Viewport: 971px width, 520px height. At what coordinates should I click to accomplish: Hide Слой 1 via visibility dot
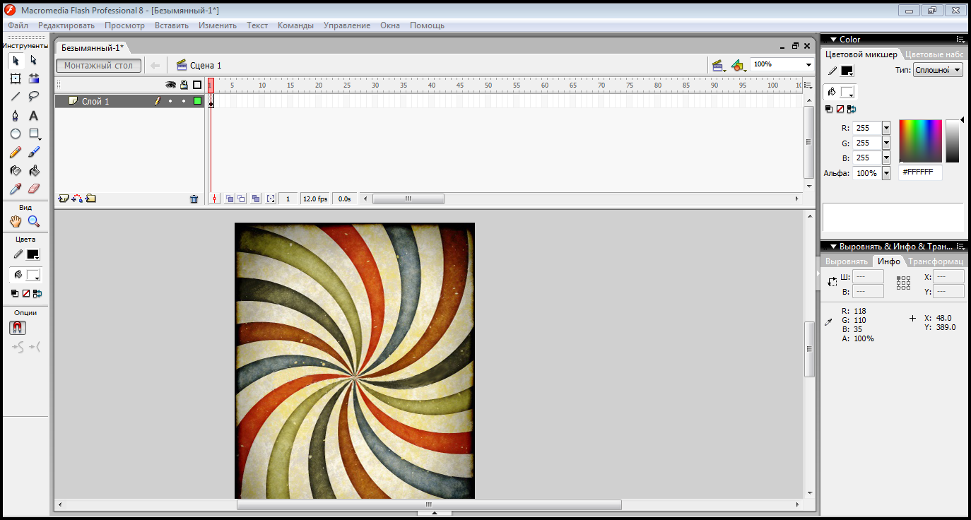click(x=170, y=101)
